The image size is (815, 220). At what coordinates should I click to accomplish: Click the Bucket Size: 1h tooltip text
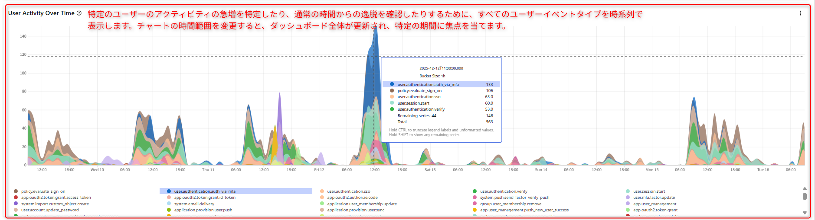click(x=432, y=76)
